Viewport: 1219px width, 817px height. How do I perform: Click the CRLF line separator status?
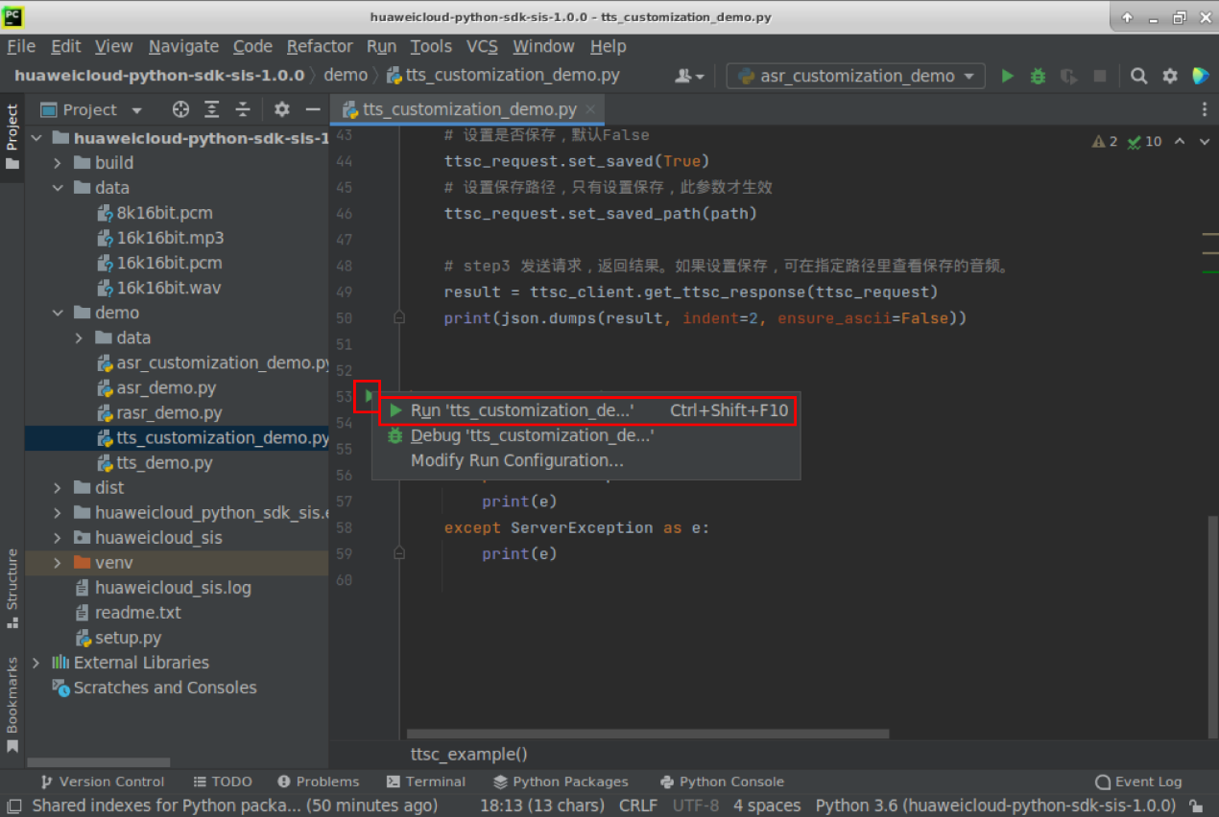[x=638, y=805]
